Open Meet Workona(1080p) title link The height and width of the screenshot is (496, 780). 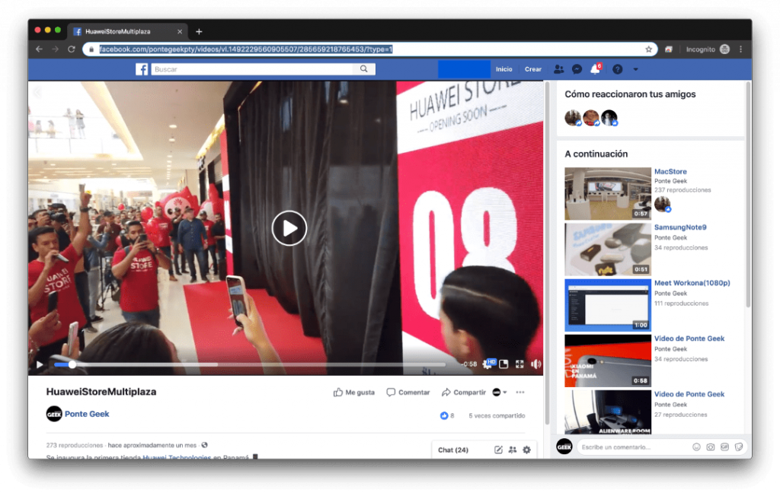(x=692, y=283)
